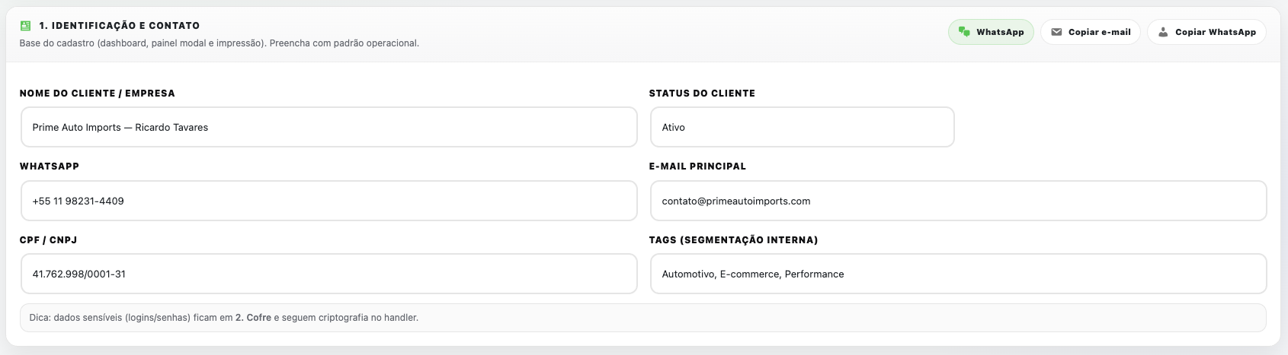Click the "2. Cofre" reference in the hint
1288x355 pixels.
tap(253, 318)
